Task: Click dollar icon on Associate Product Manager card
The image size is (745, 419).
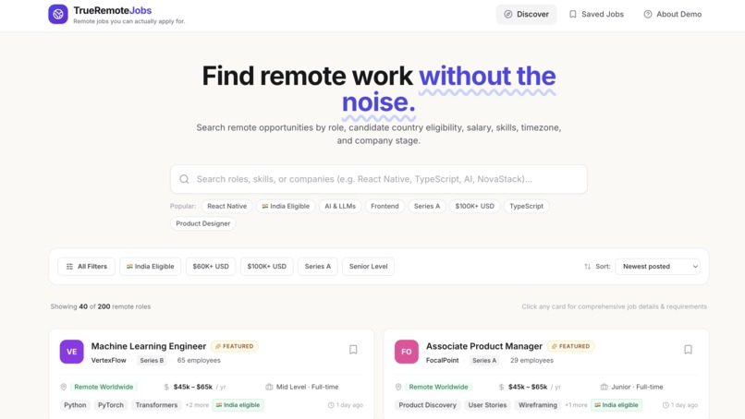Action: point(501,387)
